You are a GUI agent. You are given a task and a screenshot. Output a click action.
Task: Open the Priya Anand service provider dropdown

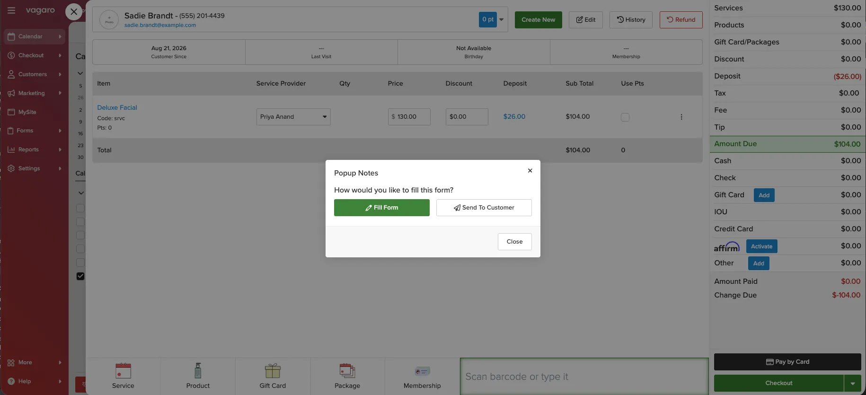click(293, 117)
